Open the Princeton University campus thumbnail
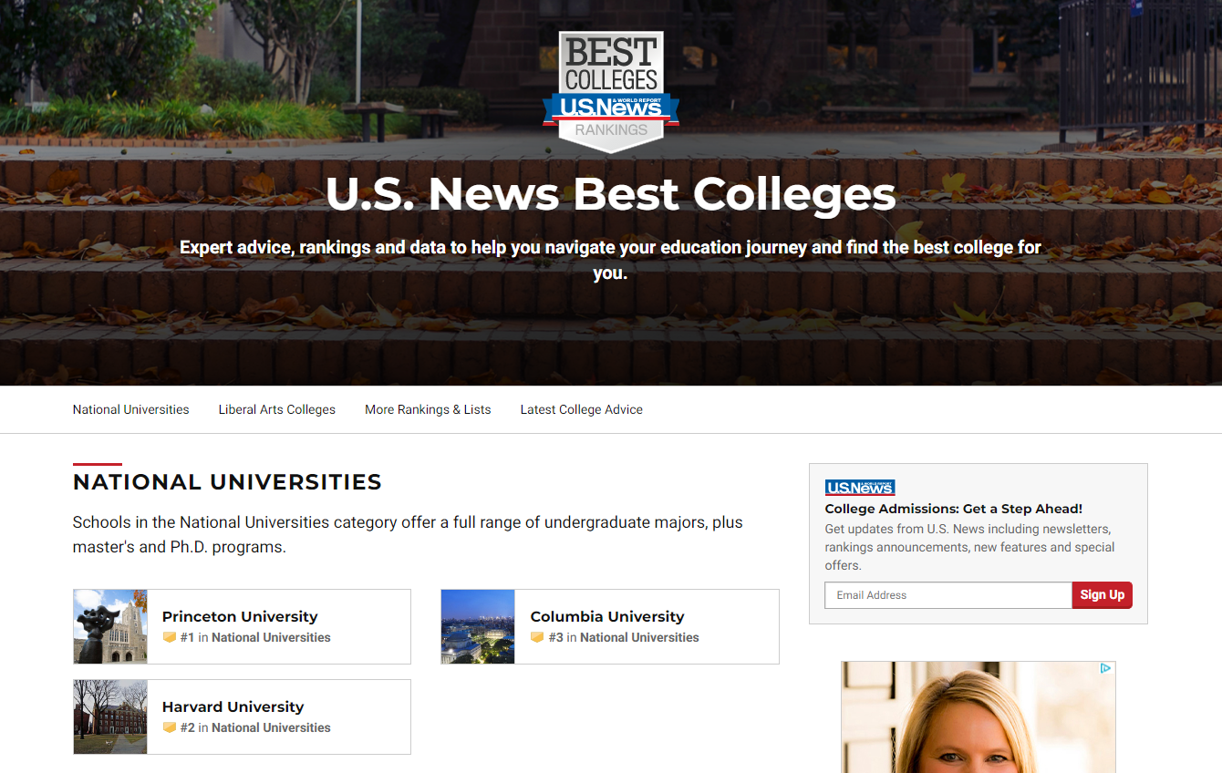 click(x=110, y=626)
